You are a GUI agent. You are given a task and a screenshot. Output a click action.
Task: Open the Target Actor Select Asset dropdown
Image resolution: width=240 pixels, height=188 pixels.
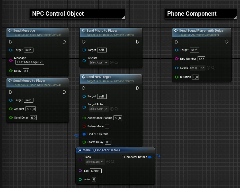tap(98, 109)
